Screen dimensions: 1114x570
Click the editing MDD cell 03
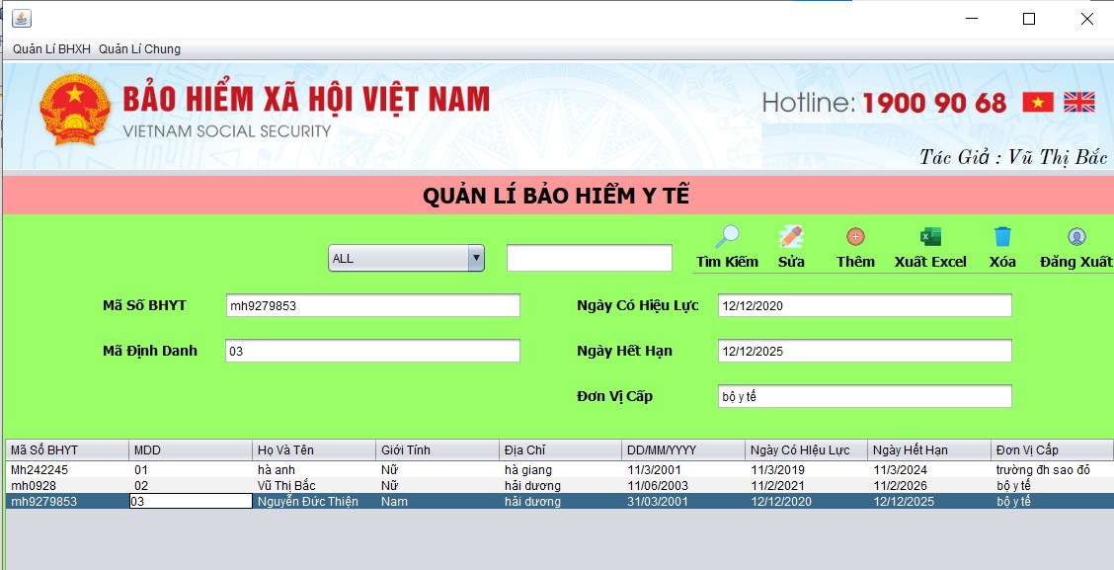tap(191, 502)
